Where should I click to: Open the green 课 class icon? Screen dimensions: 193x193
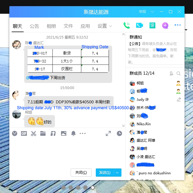click(152, 25)
